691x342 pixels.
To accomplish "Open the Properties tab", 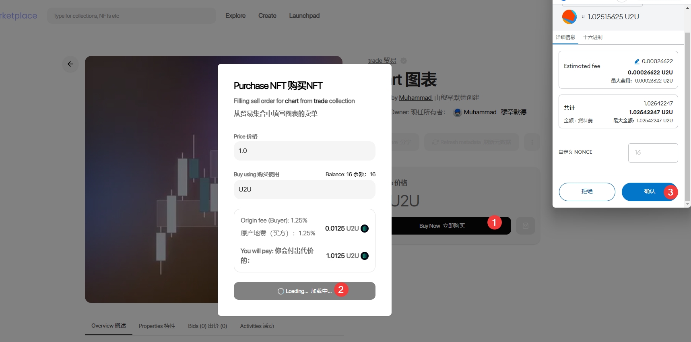I will 157,326.
